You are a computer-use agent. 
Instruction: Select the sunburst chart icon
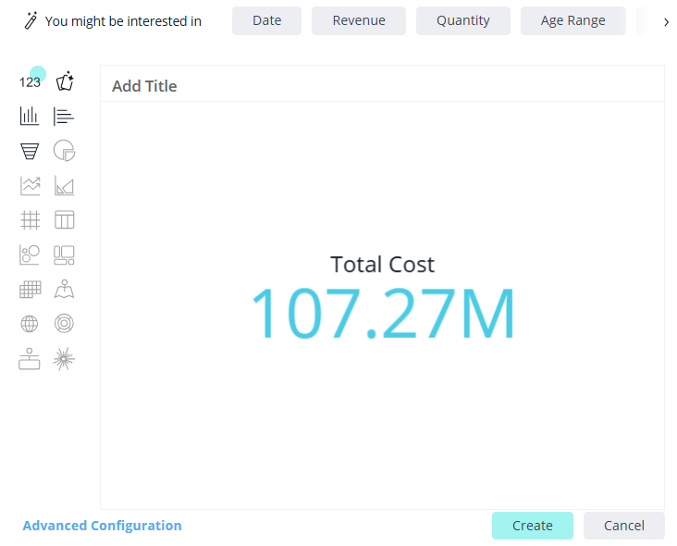tap(64, 324)
